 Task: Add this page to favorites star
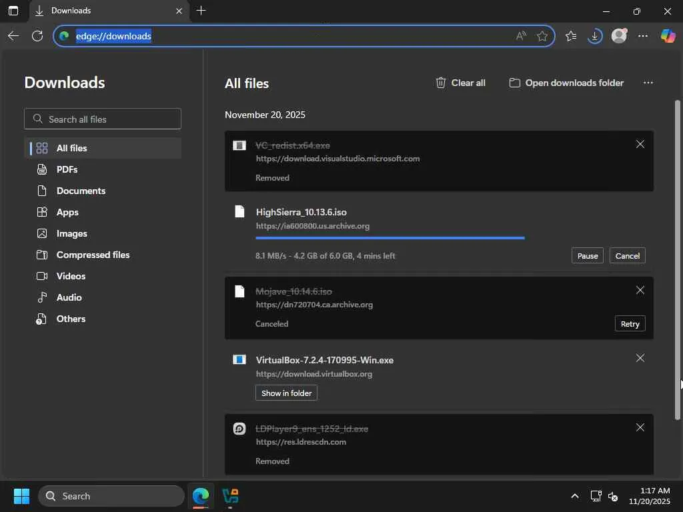[542, 36]
